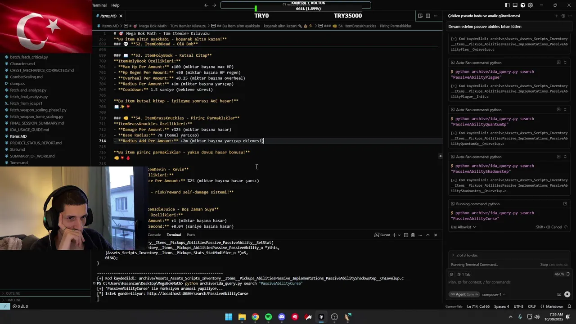Change file encoding UTF-8

coord(518,306)
